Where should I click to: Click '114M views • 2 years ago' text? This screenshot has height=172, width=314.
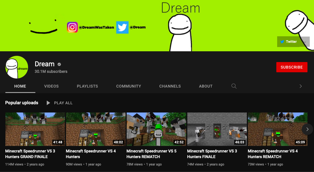(x=25, y=164)
